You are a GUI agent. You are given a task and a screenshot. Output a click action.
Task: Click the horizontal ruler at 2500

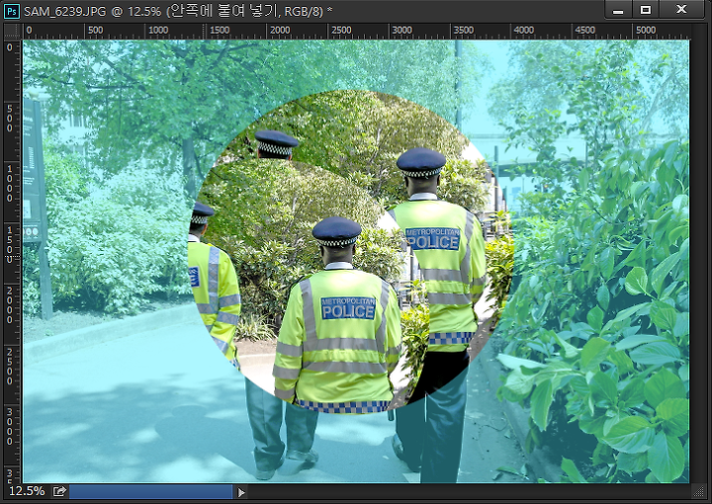(x=340, y=31)
